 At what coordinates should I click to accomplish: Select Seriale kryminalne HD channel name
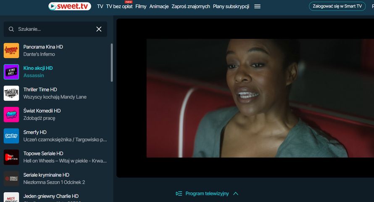pyautogui.click(x=46, y=175)
